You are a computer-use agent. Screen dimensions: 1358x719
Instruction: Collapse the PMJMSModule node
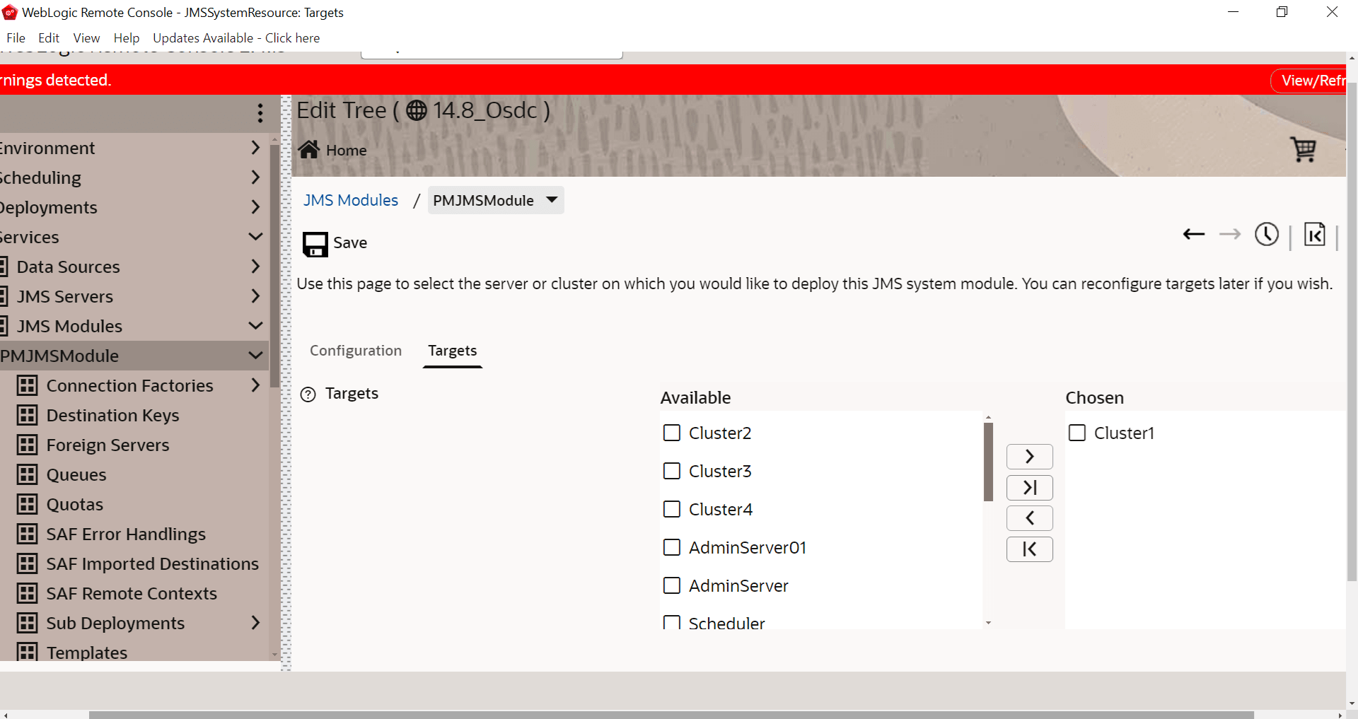(x=255, y=356)
